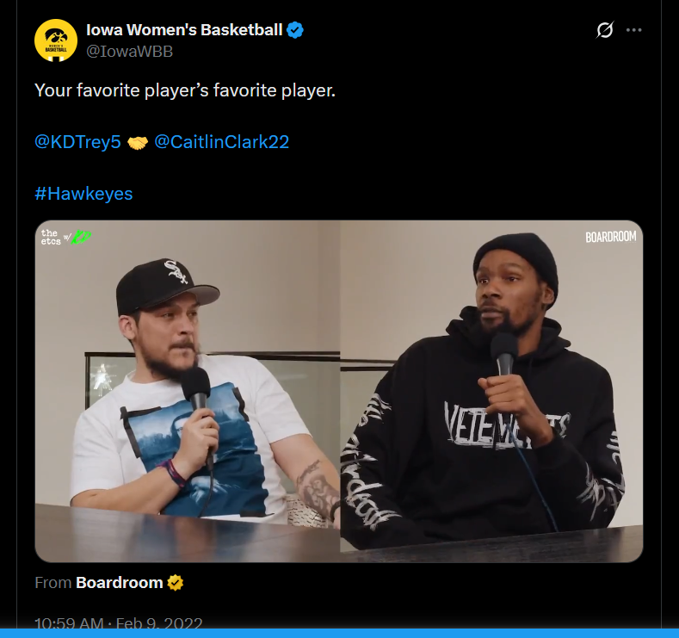Open the @CaitlinClark22 mention
The height and width of the screenshot is (638, 679).
point(222,141)
